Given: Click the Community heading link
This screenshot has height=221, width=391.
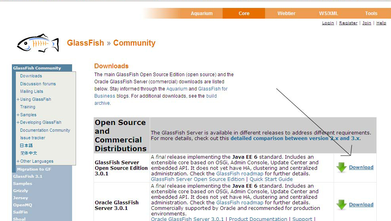Looking at the screenshot, I should (134, 43).
